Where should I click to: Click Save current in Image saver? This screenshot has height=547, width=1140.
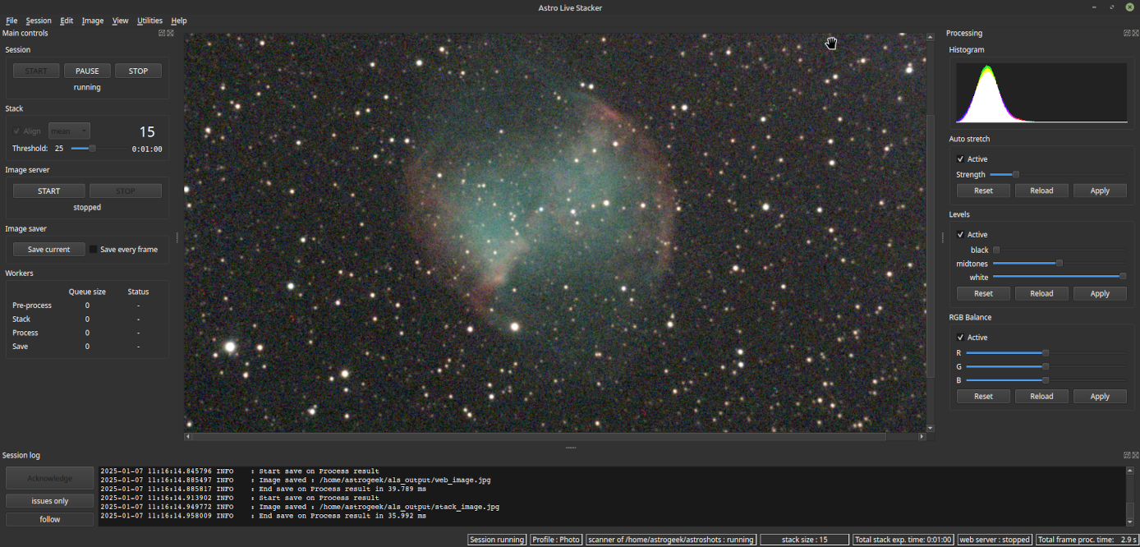pos(48,249)
